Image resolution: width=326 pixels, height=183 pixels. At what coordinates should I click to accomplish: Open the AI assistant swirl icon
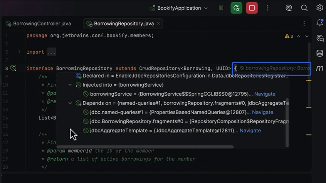point(289,8)
